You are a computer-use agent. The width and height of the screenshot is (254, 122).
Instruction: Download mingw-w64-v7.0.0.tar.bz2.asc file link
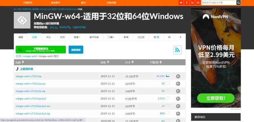[33, 106]
